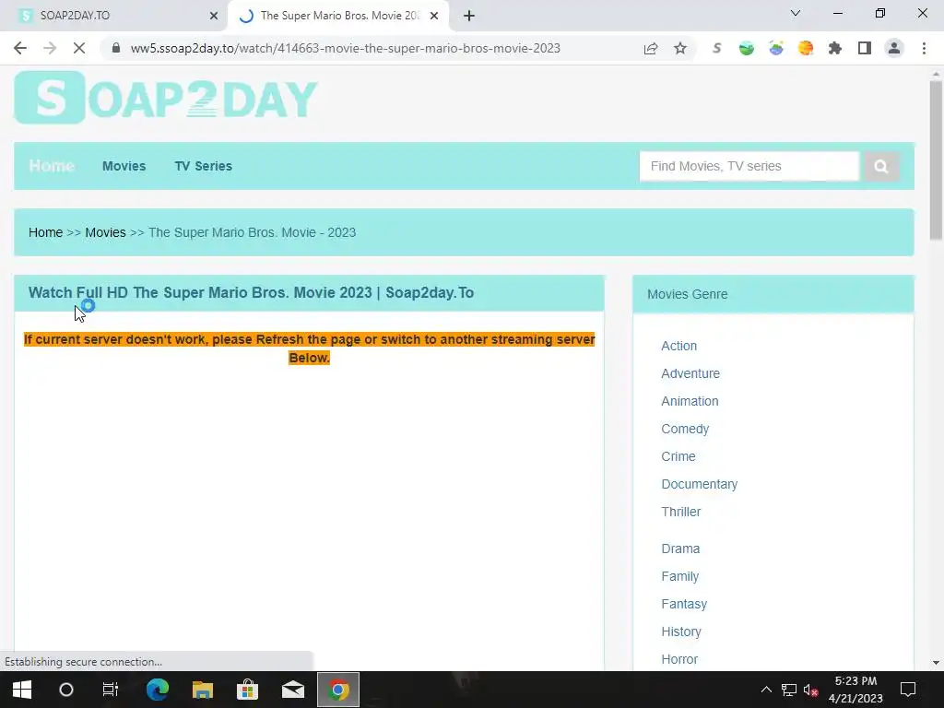Click the address bar URL
Screen dimensions: 944x708
click(346, 48)
